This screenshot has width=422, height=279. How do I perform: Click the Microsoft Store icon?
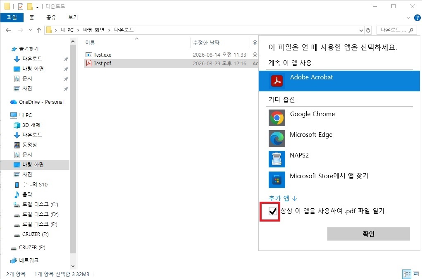point(277,180)
